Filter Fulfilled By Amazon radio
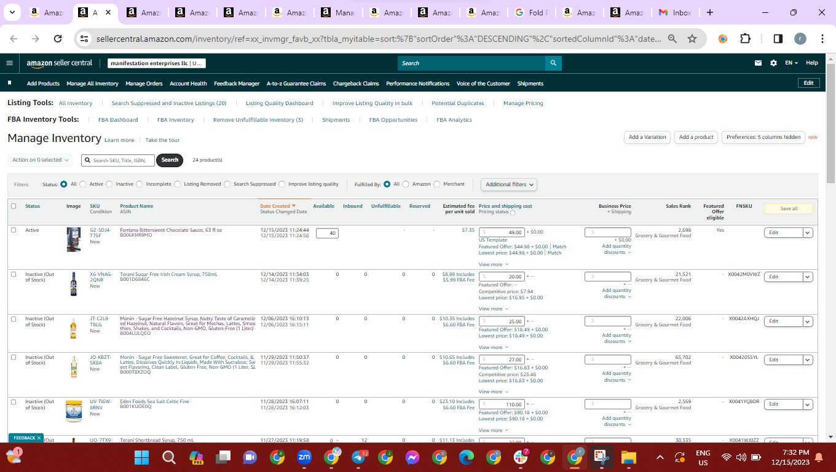Image resolution: width=836 pixels, height=472 pixels. pos(405,184)
